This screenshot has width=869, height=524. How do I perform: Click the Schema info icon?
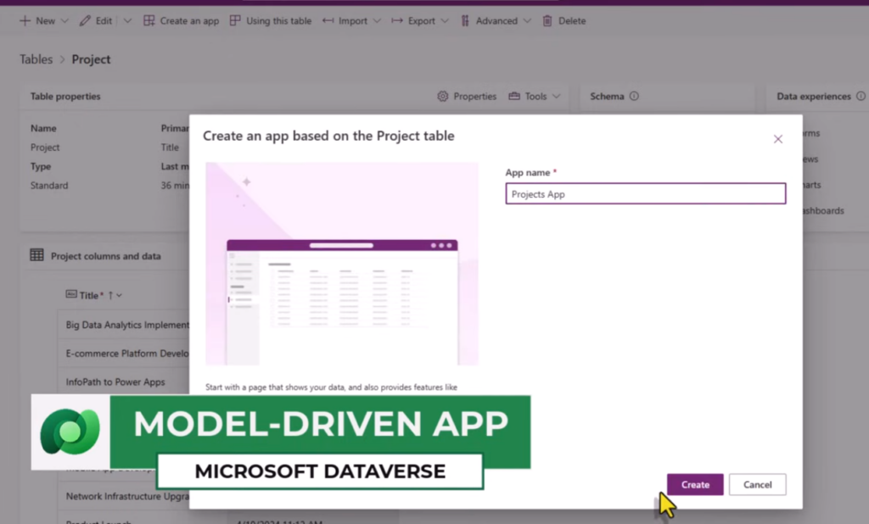click(634, 96)
